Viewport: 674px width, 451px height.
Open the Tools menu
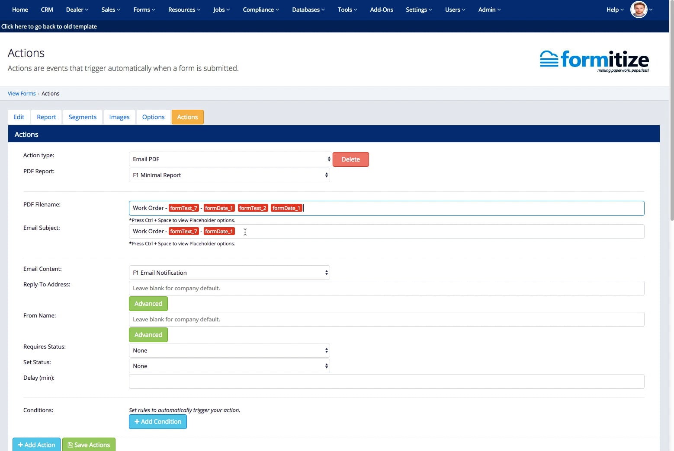click(347, 10)
